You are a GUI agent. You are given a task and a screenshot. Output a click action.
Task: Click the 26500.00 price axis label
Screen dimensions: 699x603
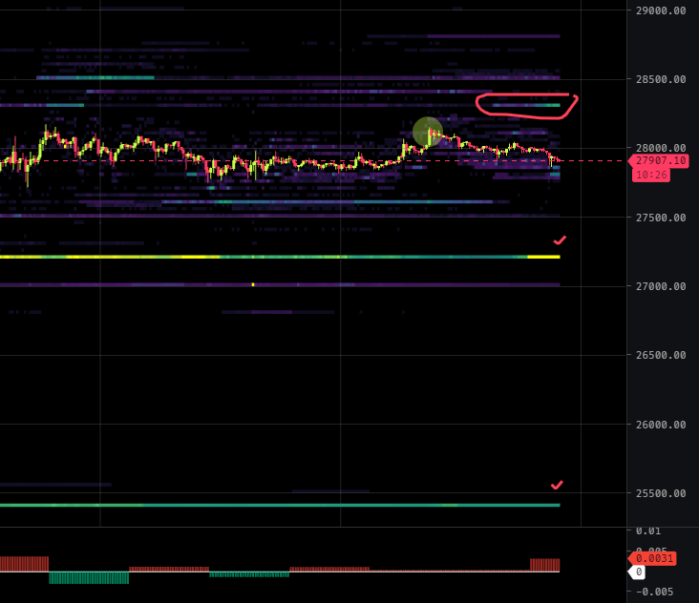point(661,355)
